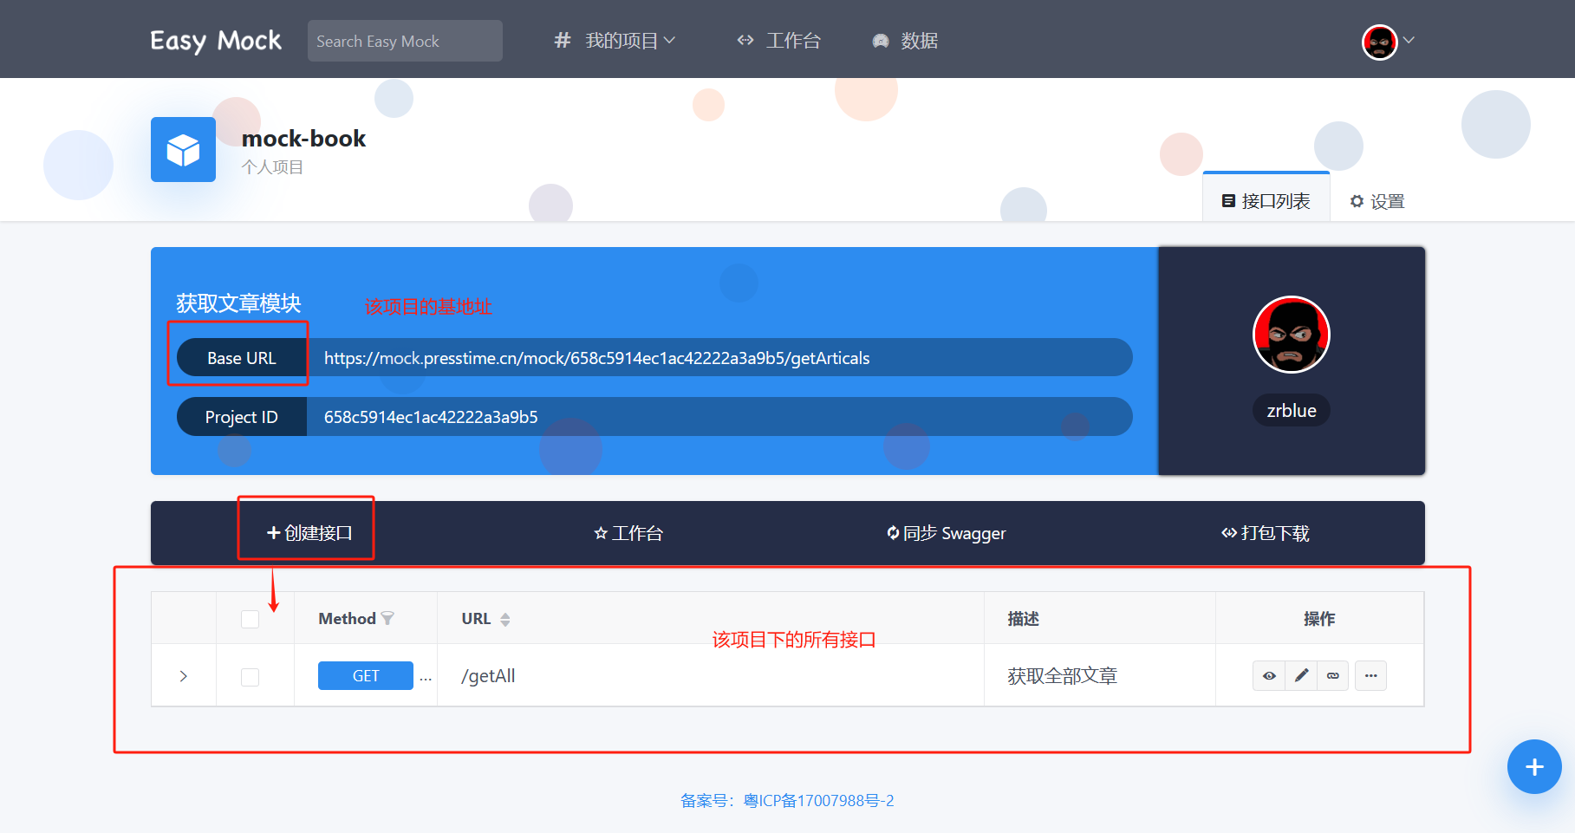Open the 粤ICP备17007988号-2 link
The height and width of the screenshot is (833, 1575).
point(818,800)
